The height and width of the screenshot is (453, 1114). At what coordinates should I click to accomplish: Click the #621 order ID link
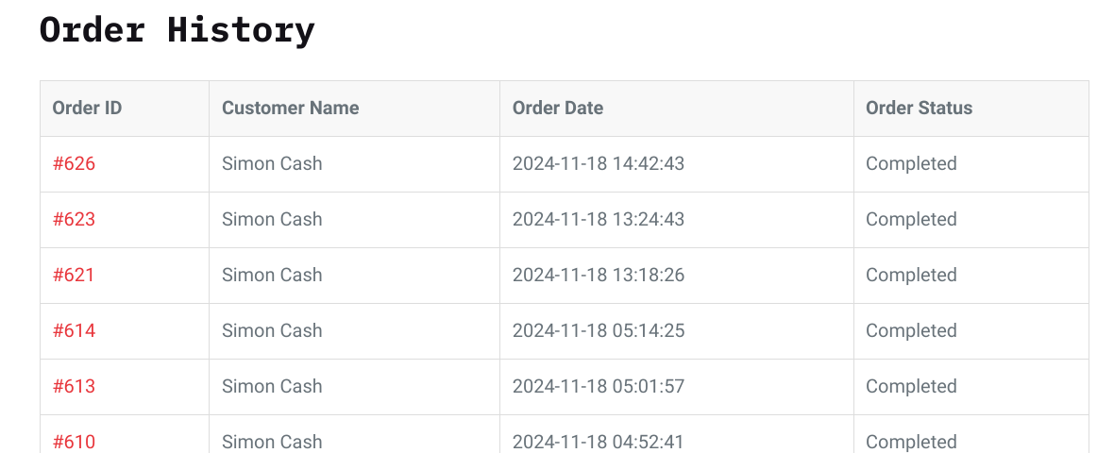pyautogui.click(x=74, y=275)
